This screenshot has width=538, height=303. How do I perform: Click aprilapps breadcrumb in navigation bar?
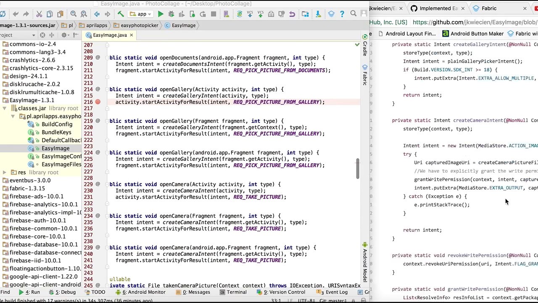click(92, 25)
